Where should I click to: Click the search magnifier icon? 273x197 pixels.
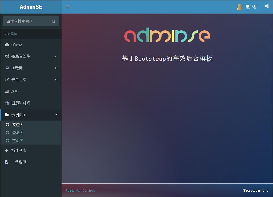point(53,21)
